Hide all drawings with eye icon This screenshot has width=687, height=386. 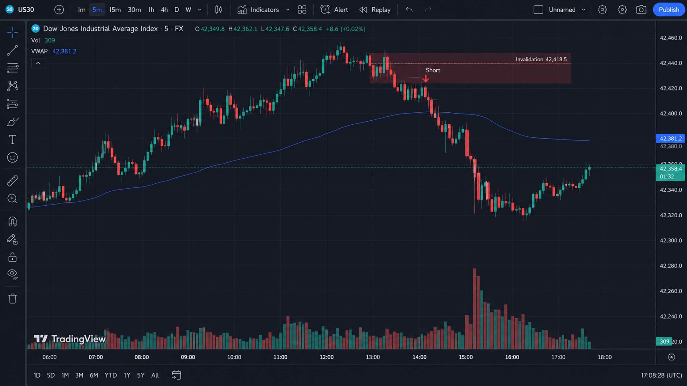pyautogui.click(x=12, y=275)
